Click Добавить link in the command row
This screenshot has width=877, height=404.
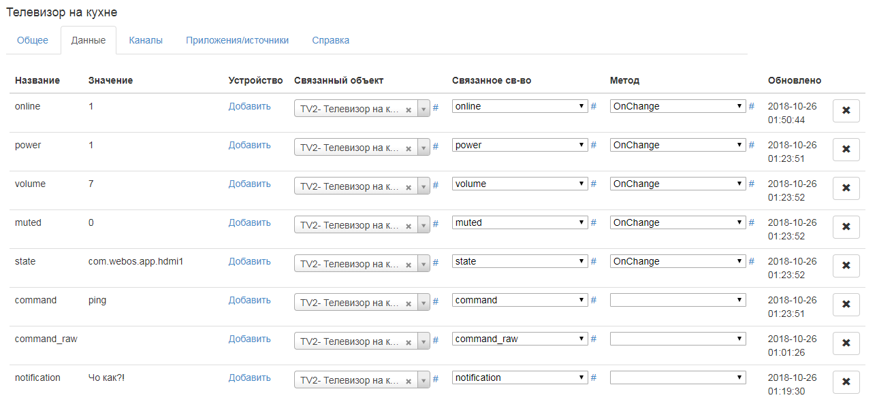(x=249, y=300)
